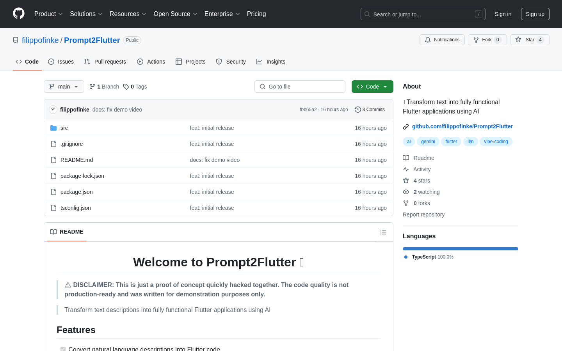This screenshot has height=351, width=562.
Task: Open the main branch selector dropdown
Action: (64, 87)
